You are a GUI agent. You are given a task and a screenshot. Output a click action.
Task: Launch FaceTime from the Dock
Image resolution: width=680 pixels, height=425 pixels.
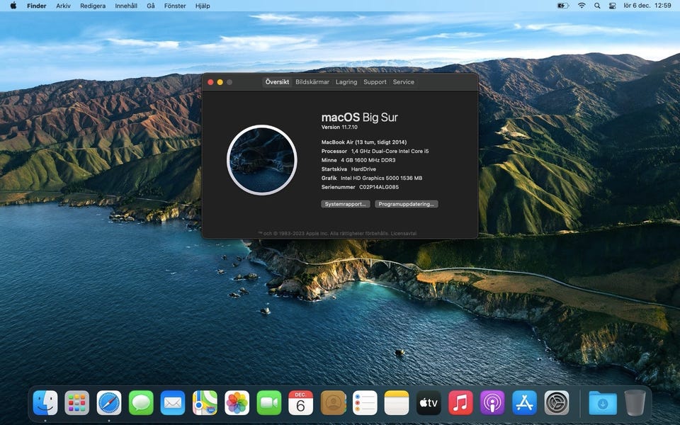[268, 403]
